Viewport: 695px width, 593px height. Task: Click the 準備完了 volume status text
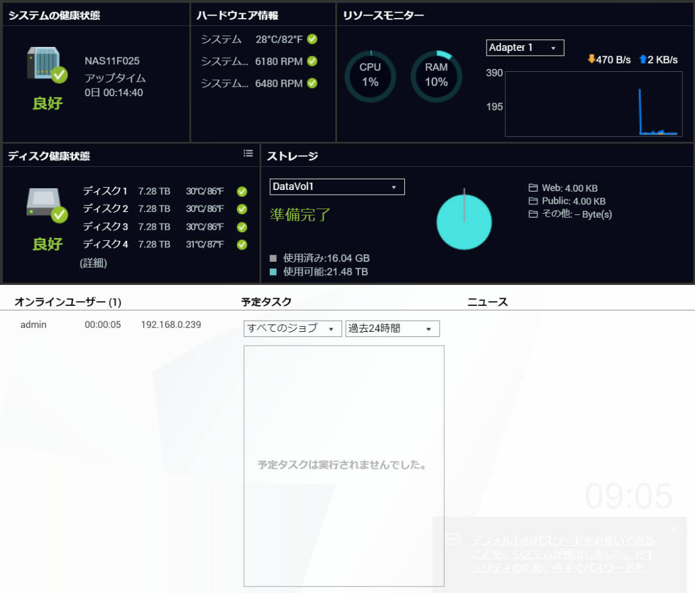[x=300, y=215]
